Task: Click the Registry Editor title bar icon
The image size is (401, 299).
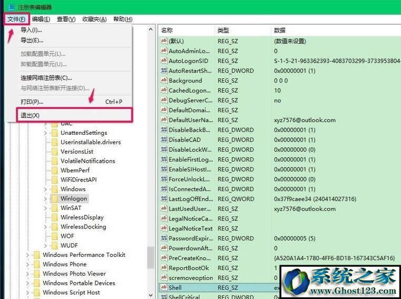Action: point(11,7)
